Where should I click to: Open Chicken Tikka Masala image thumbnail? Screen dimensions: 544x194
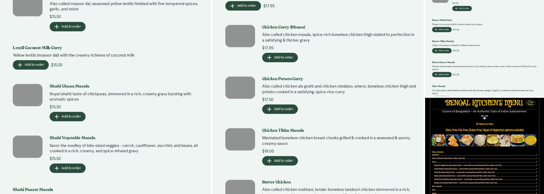240,139
